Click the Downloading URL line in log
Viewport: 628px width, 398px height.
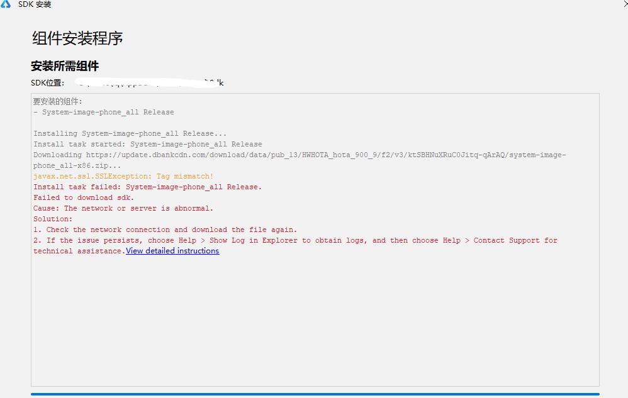point(300,155)
